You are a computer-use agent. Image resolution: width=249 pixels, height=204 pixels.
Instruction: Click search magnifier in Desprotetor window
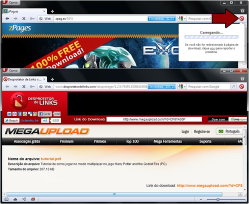click(233, 86)
